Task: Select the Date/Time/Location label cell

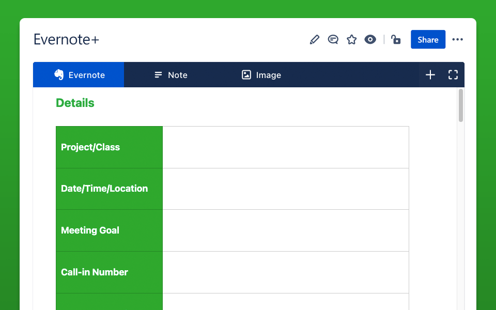Action: pyautogui.click(x=109, y=189)
